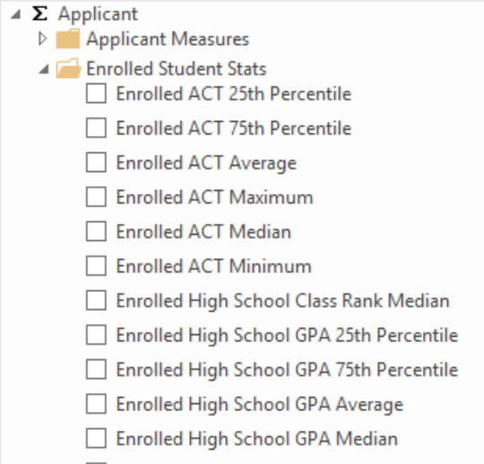Viewport: 484px width, 464px height.
Task: Check Enrolled ACT 25th Percentile
Action: [x=96, y=93]
